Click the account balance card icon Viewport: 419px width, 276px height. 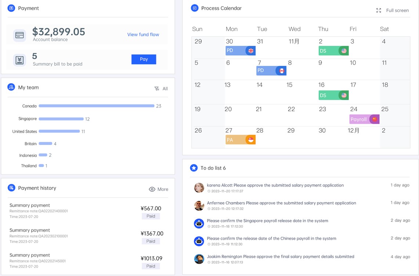pos(19,35)
